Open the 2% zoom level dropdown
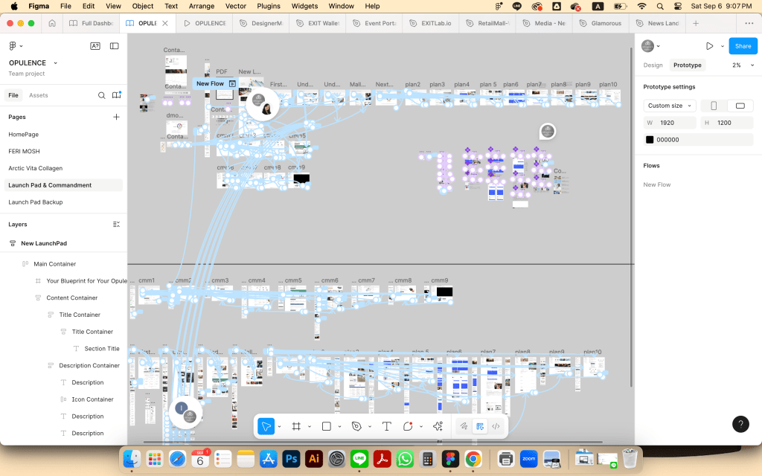 click(741, 65)
